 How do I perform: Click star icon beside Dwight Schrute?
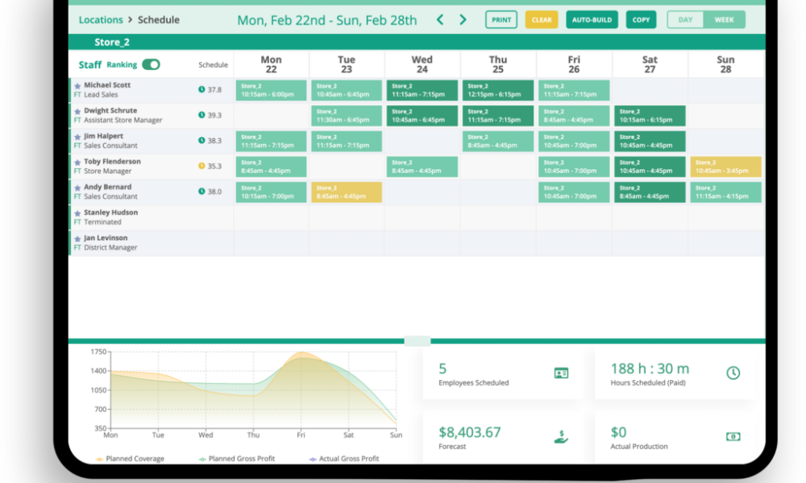(77, 111)
